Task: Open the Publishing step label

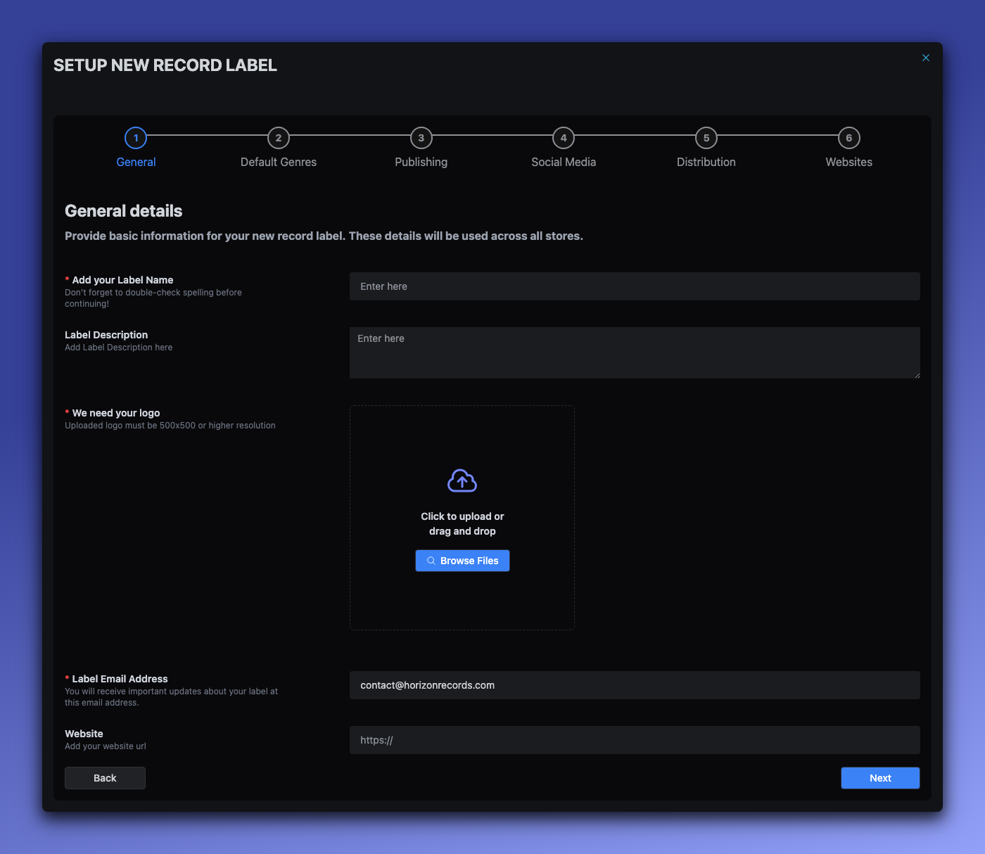Action: tap(421, 162)
